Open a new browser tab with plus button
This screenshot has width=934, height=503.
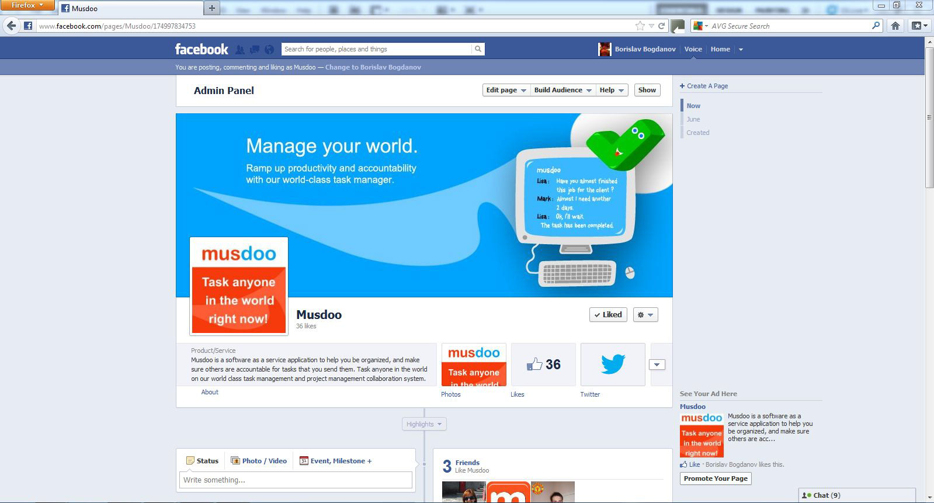[212, 8]
